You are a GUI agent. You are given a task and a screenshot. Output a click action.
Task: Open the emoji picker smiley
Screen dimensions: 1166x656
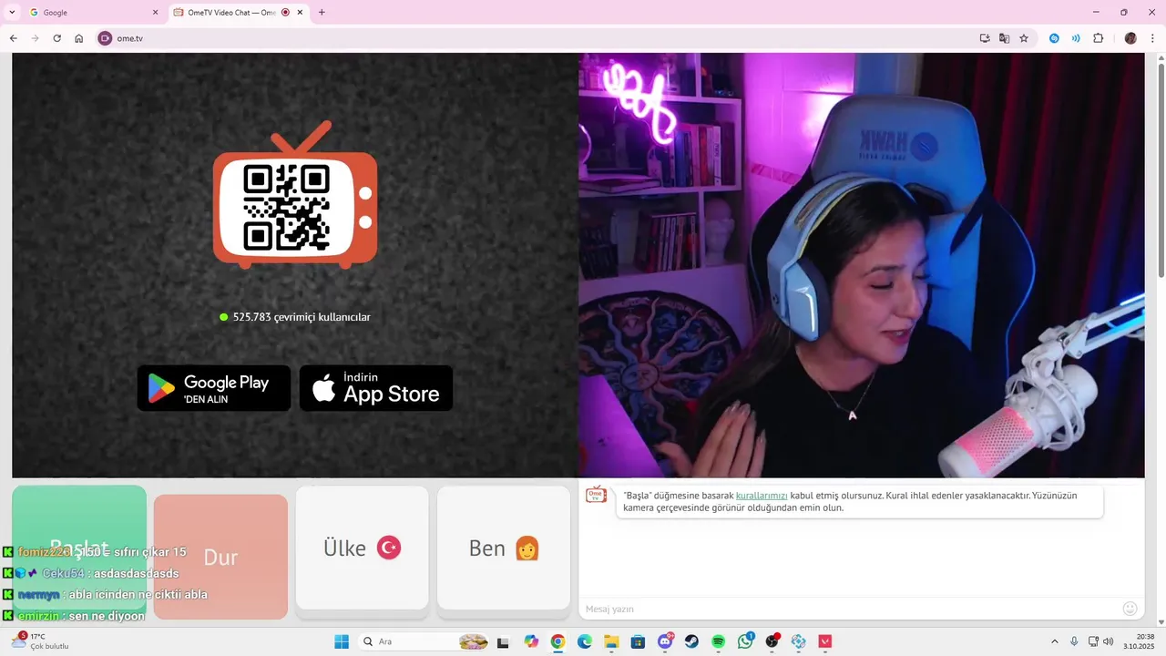click(1130, 609)
